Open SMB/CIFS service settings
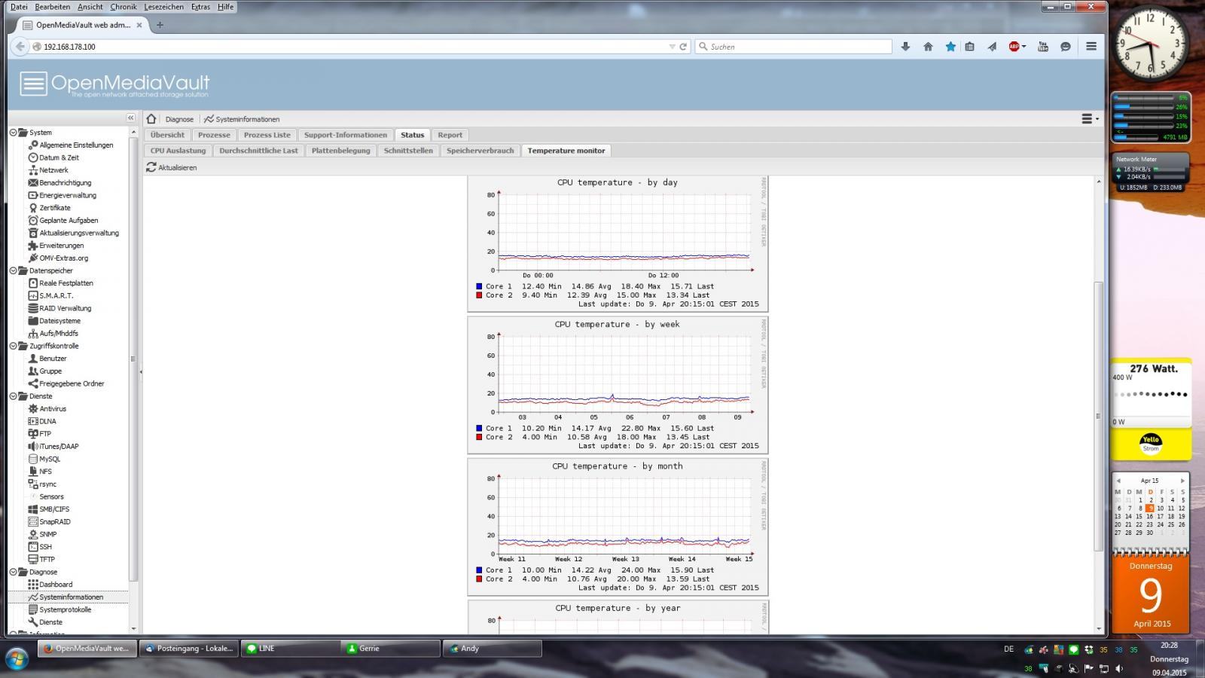 pos(54,509)
